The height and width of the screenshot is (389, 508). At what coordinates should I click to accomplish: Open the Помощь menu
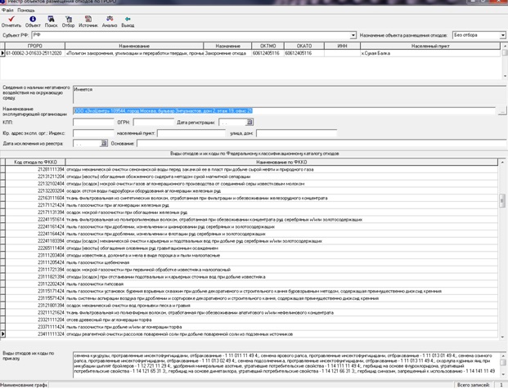[x=26, y=11]
